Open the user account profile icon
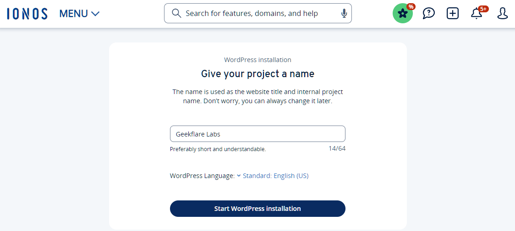Screen dimensions: 515x231 503,13
